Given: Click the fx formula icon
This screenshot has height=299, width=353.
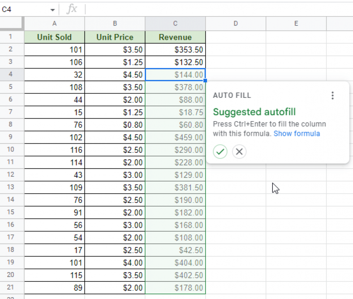Looking at the screenshot, I should tap(71, 9).
